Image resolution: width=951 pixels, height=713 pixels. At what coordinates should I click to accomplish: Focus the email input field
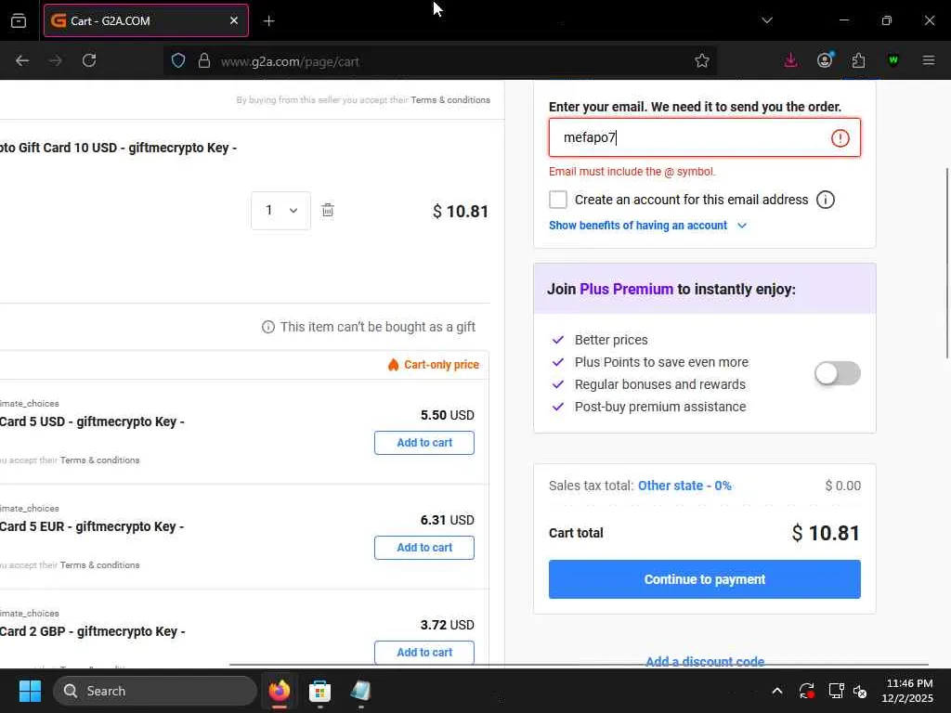point(704,137)
